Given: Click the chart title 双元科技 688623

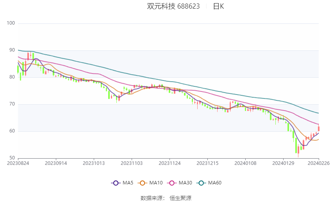Looking at the screenshot, I should click(x=173, y=6).
